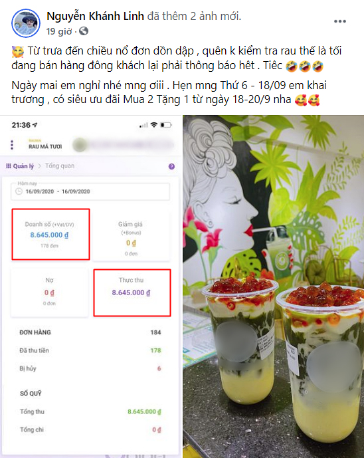Open the vertical dots app menu
Image resolution: width=364 pixels, height=458 pixels.
pyautogui.click(x=12, y=145)
